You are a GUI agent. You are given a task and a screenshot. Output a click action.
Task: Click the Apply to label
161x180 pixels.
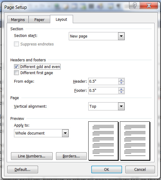[22, 125]
